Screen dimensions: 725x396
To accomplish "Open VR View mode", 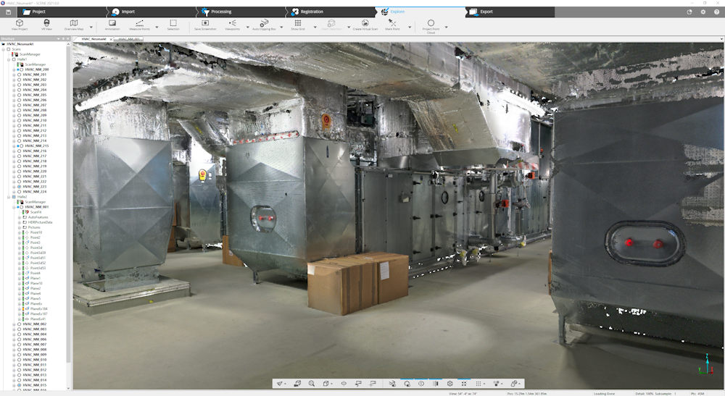I will [x=46, y=24].
